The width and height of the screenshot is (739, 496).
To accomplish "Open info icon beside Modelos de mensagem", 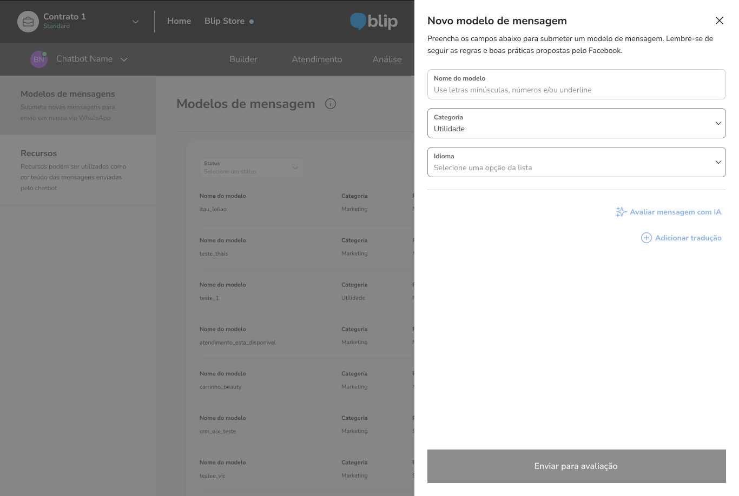I will (331, 104).
